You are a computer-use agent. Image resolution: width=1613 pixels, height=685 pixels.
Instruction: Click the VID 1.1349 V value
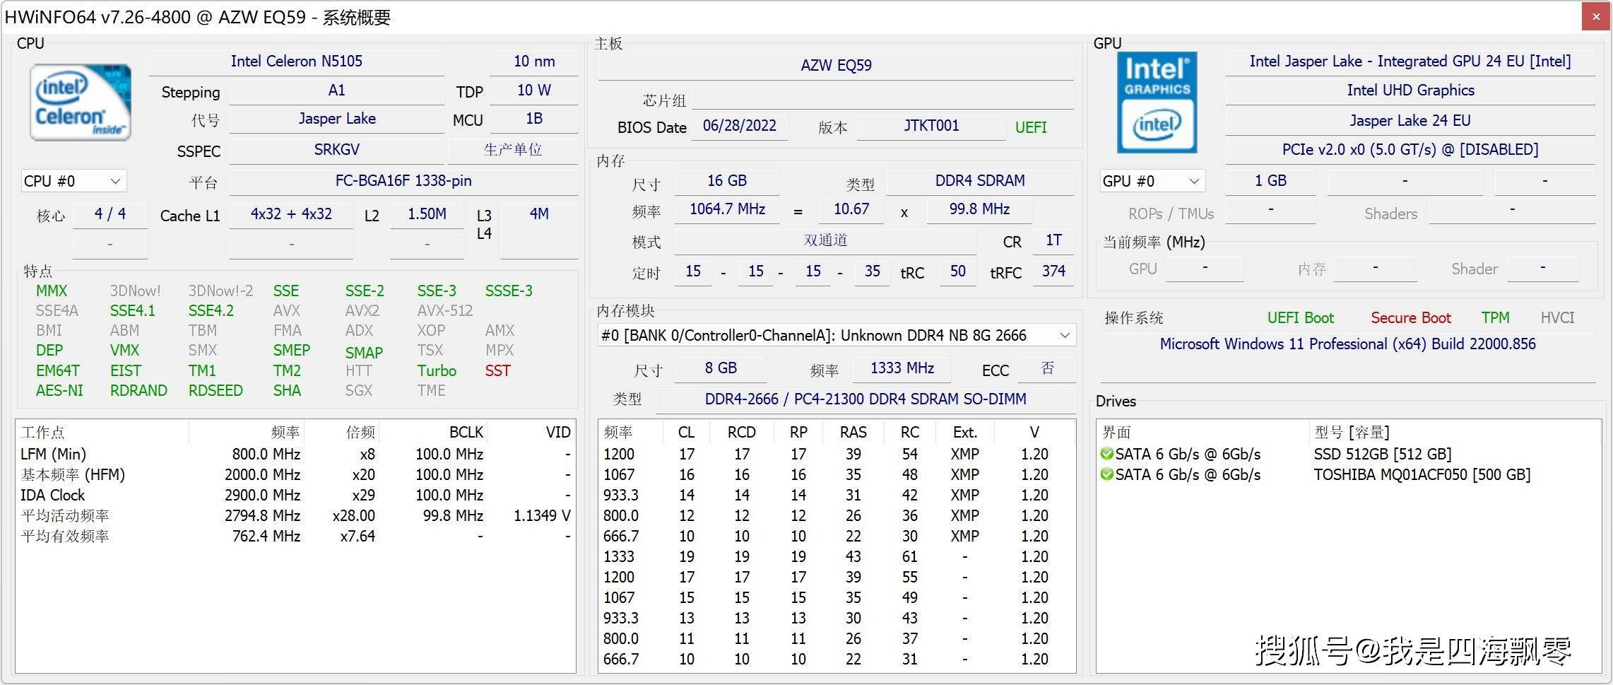point(542,515)
